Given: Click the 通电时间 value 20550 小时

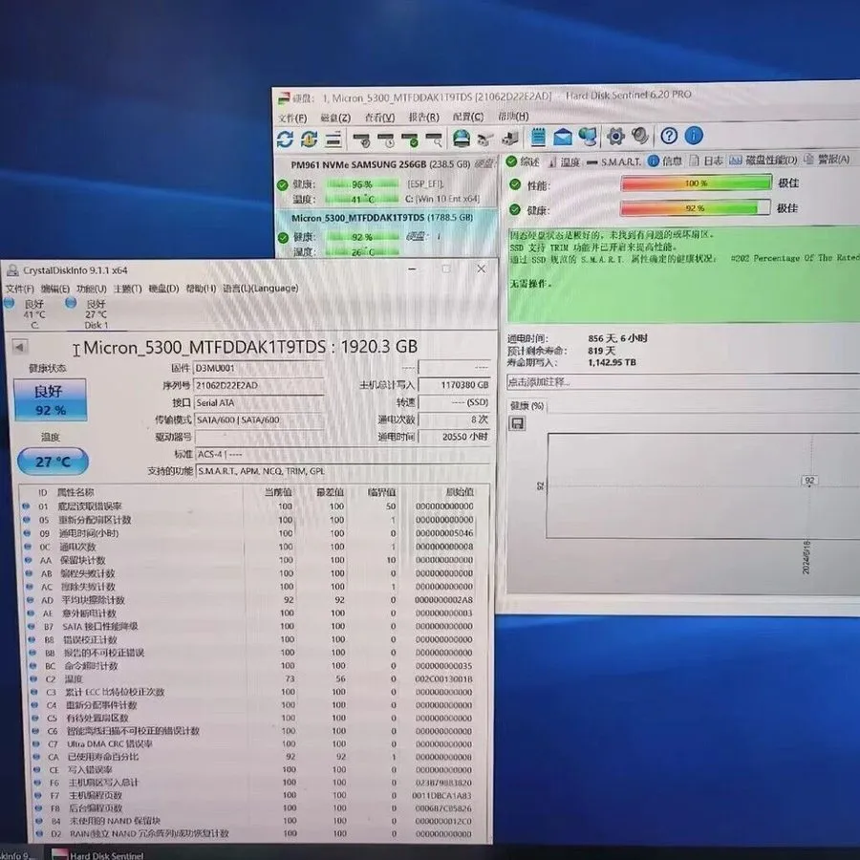Looking at the screenshot, I should [x=454, y=437].
